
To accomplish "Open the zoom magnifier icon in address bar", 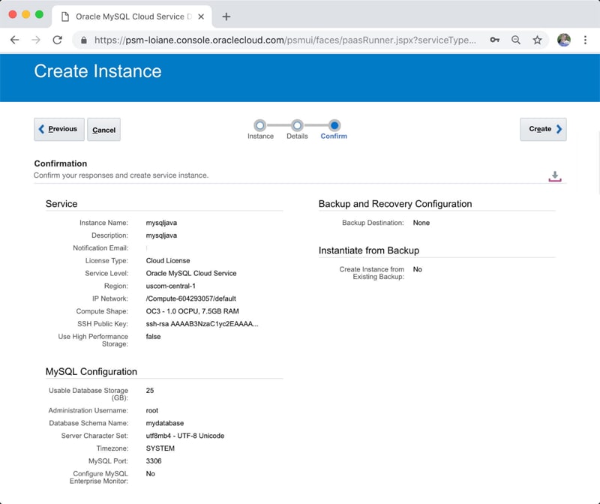I will [516, 40].
